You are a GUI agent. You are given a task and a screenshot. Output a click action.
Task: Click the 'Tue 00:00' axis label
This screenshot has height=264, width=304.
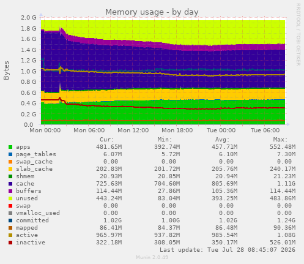[221, 130]
